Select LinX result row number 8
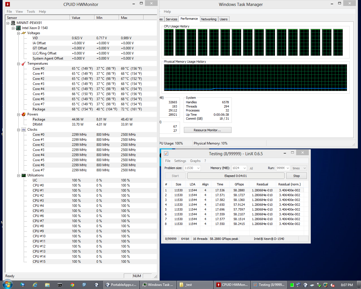The width and height of the screenshot is (361, 289). pyautogui.click(x=236, y=224)
